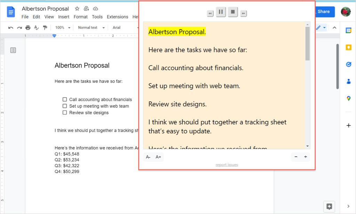Image resolution: width=356 pixels, height=214 pixels.
Task: Tick the Review site designs checkbox
Action: click(65, 113)
